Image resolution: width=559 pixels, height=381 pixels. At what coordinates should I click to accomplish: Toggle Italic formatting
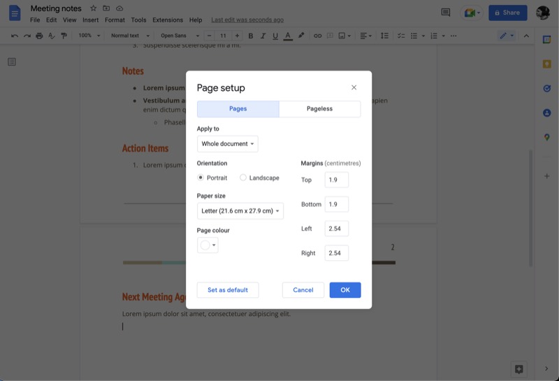263,36
